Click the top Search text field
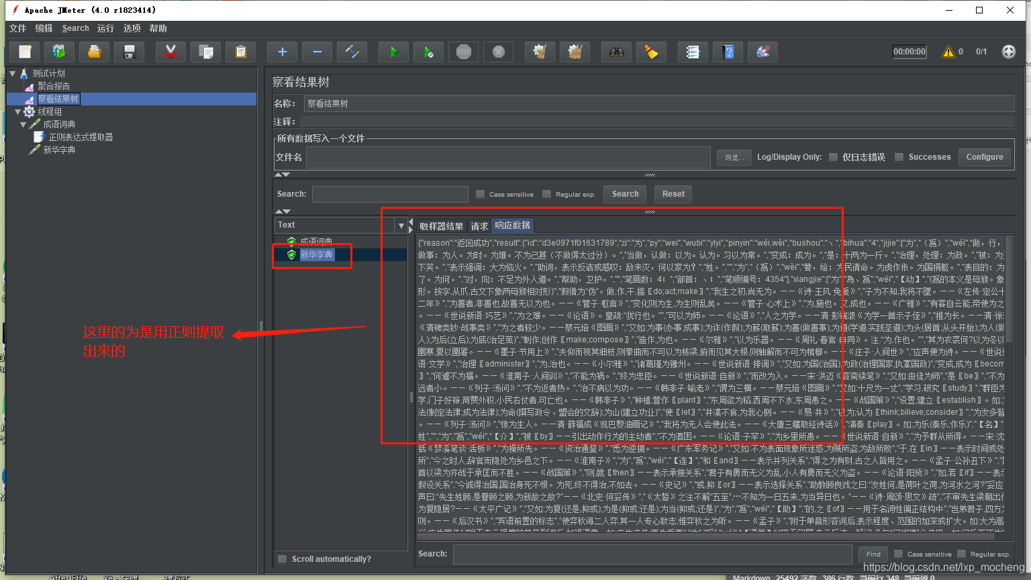 pyautogui.click(x=390, y=194)
